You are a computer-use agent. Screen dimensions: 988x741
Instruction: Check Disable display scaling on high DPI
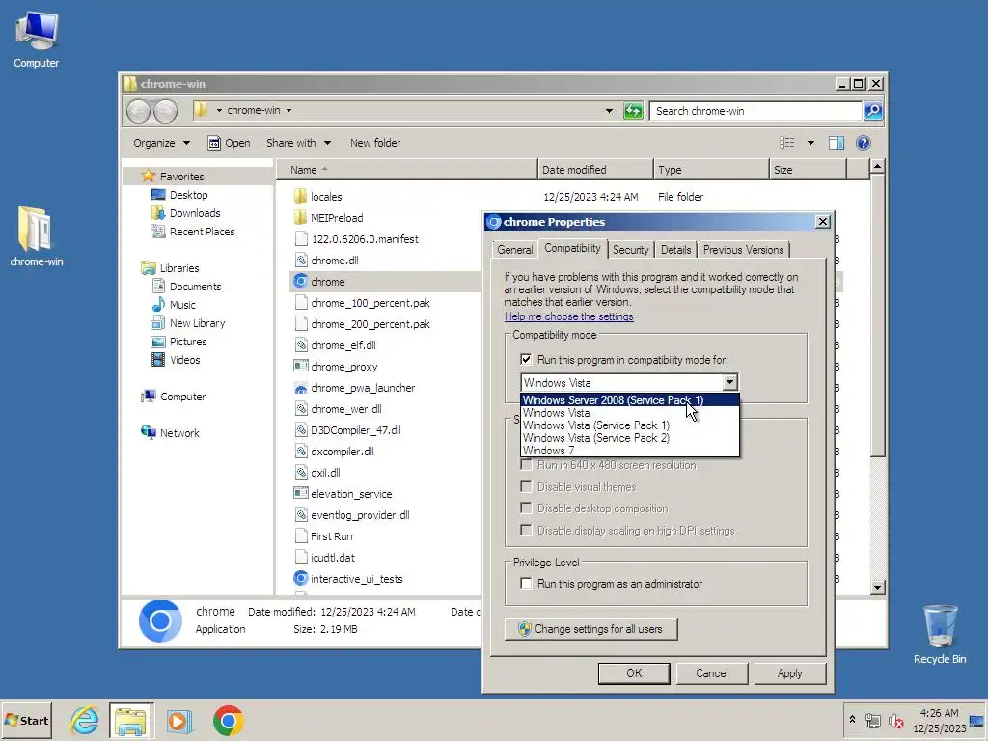pos(526,530)
